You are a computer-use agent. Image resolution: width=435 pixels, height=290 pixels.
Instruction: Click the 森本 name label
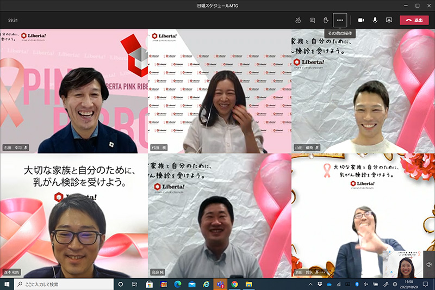point(12,272)
